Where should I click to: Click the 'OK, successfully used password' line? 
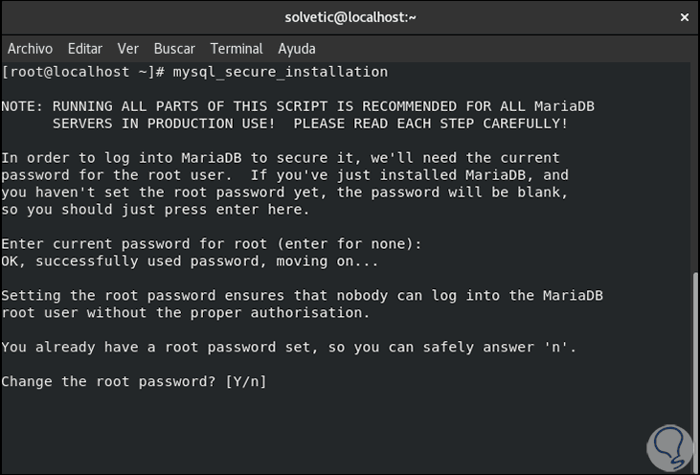click(191, 261)
